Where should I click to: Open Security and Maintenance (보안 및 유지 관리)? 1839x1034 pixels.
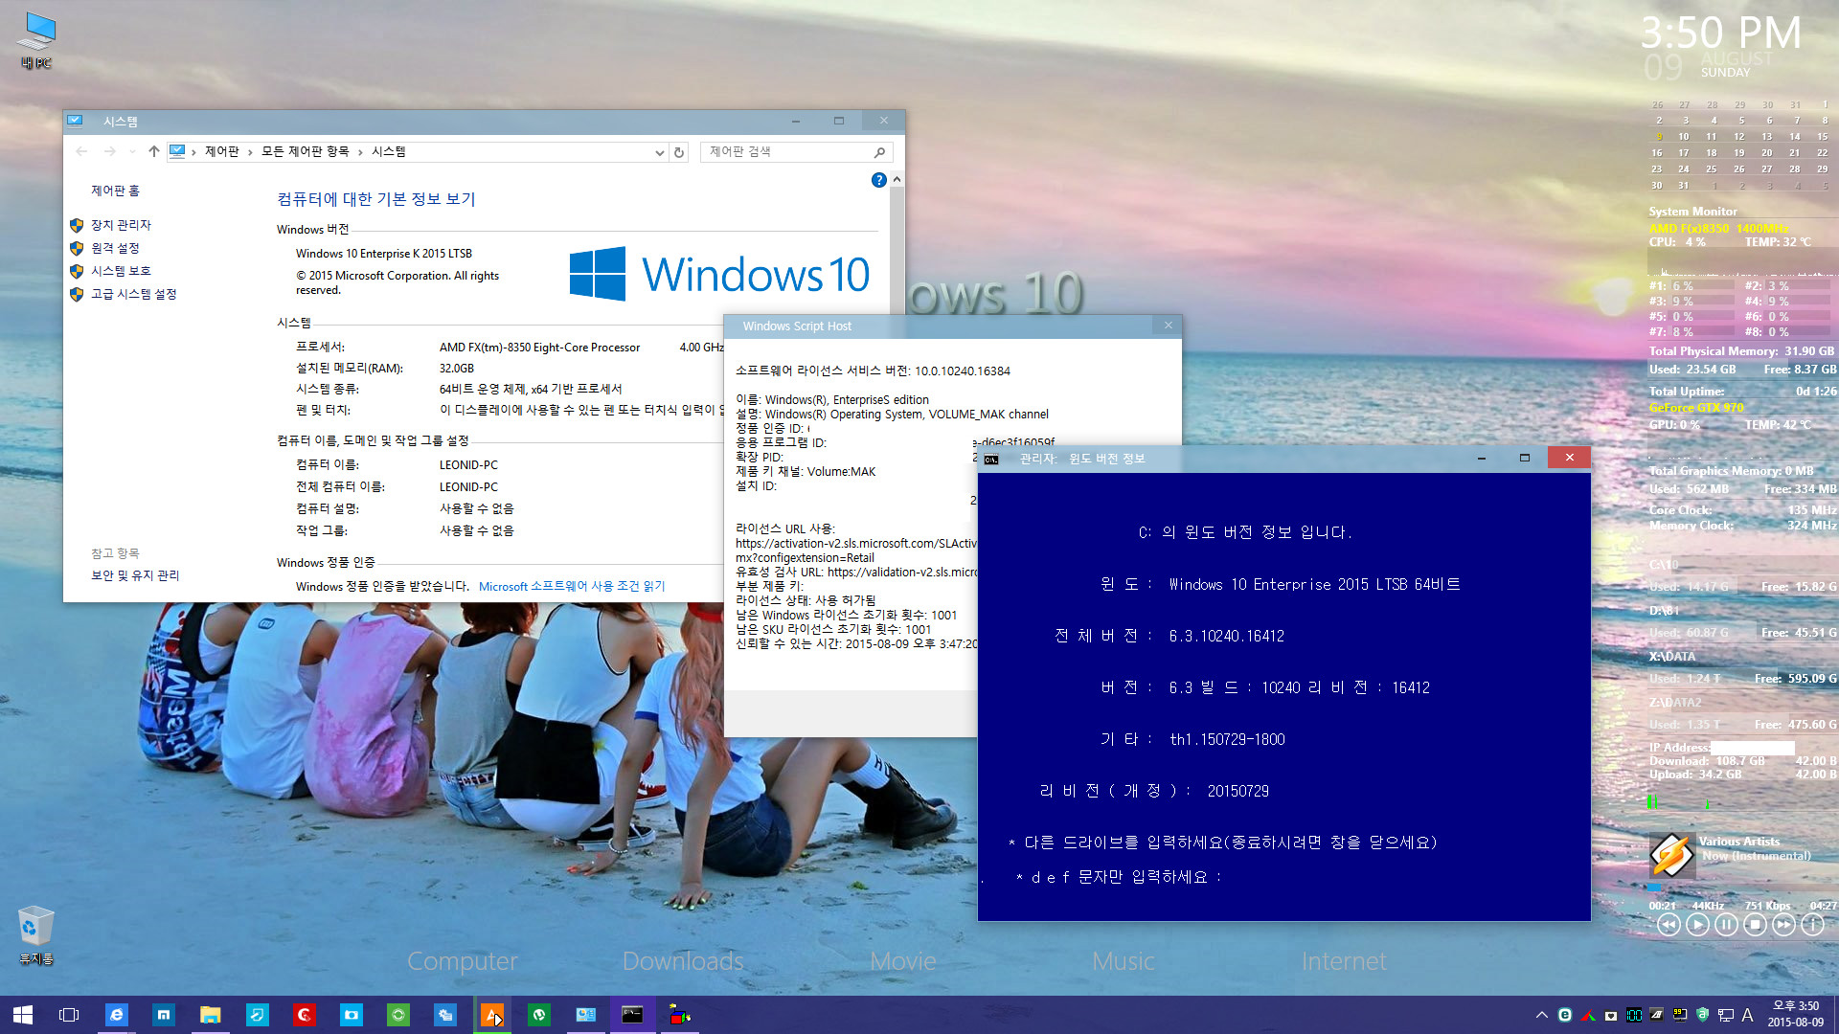point(135,575)
